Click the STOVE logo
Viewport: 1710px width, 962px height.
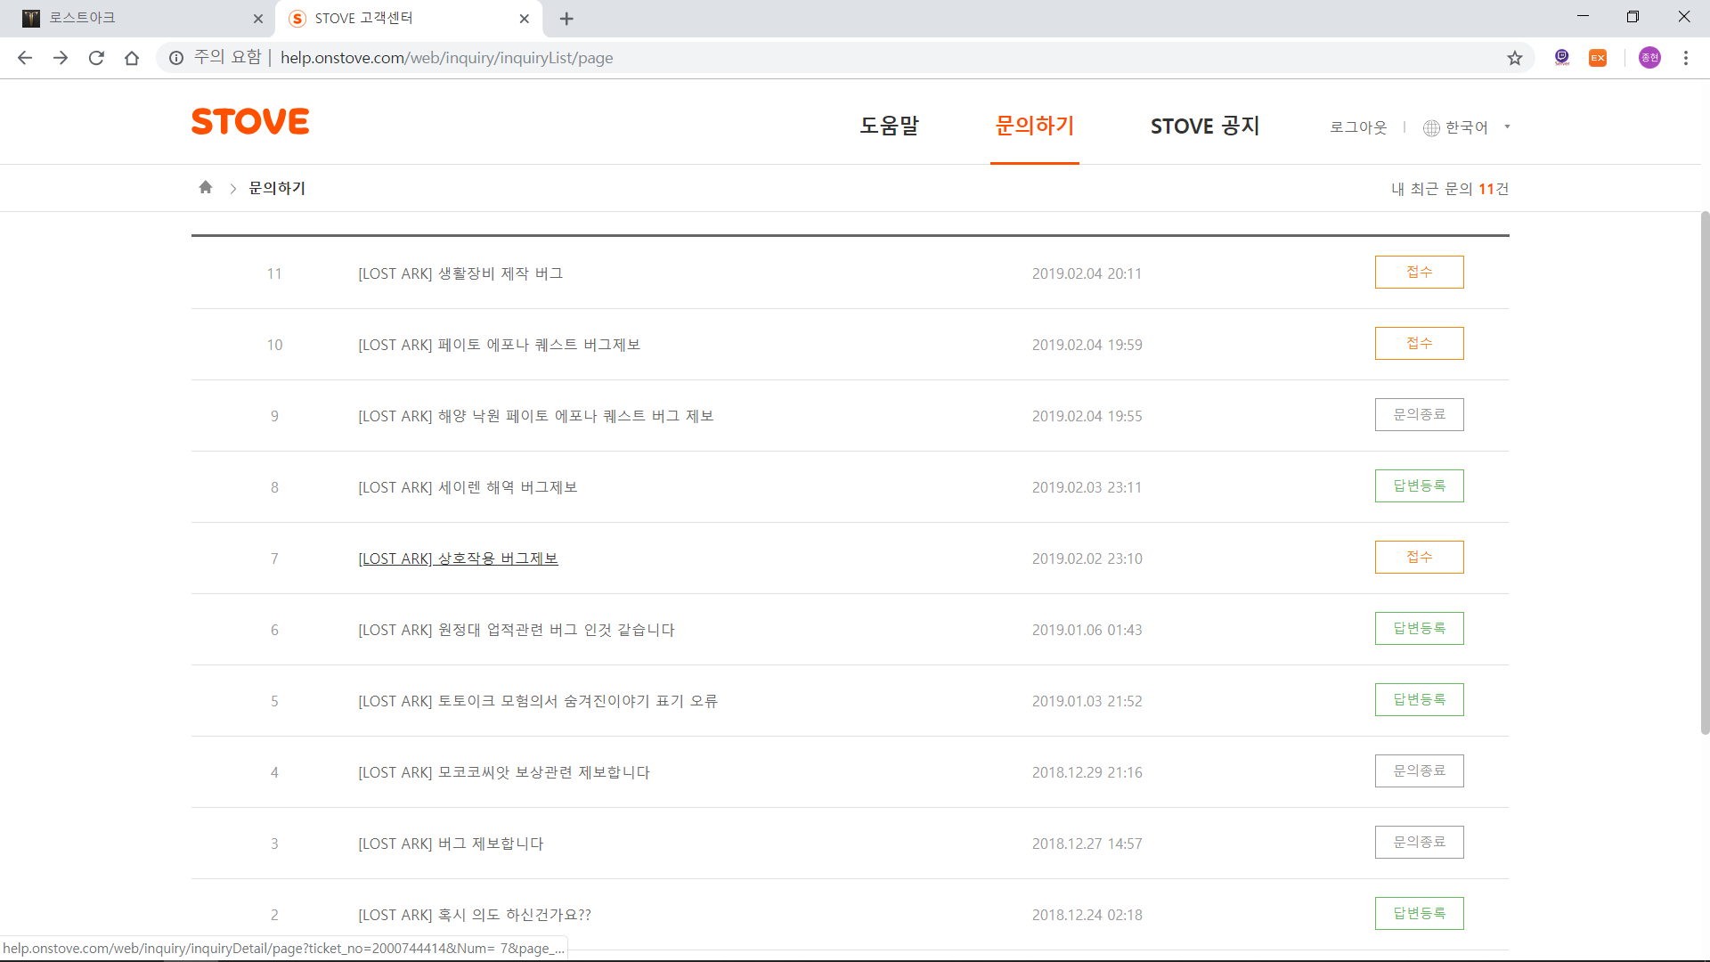[250, 122]
